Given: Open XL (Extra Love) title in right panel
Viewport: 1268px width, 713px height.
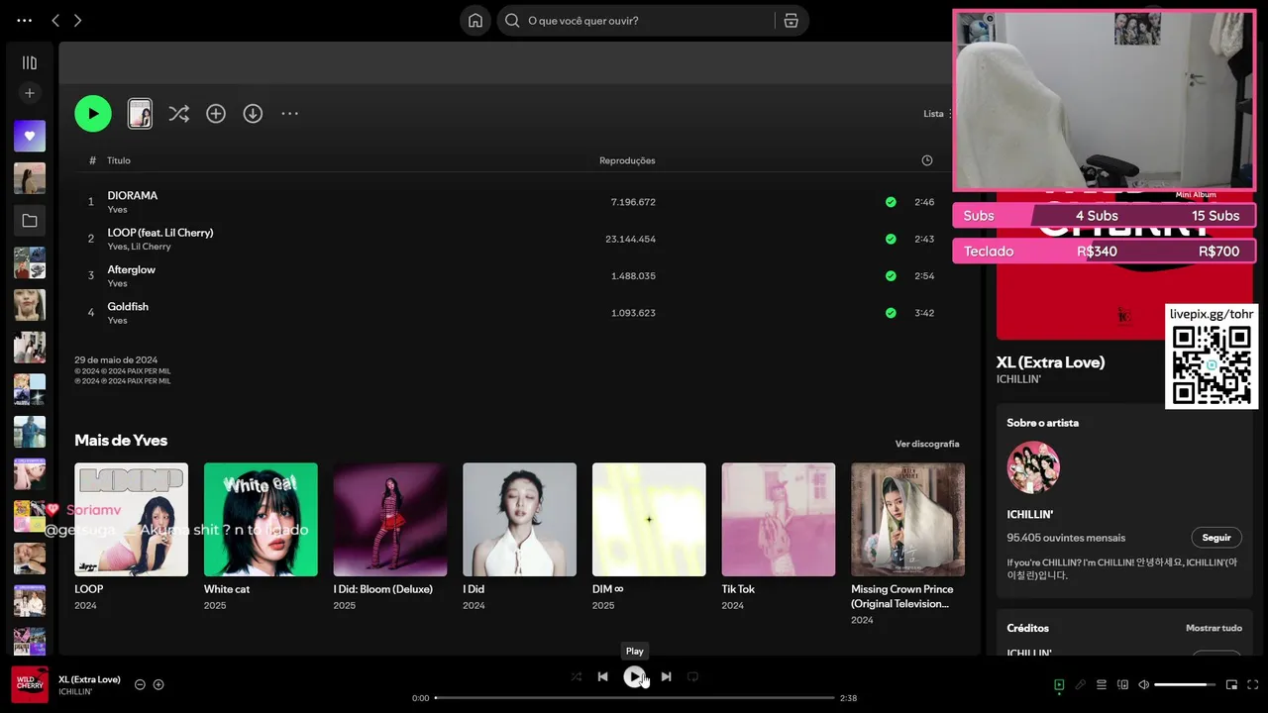Looking at the screenshot, I should pos(1050,362).
